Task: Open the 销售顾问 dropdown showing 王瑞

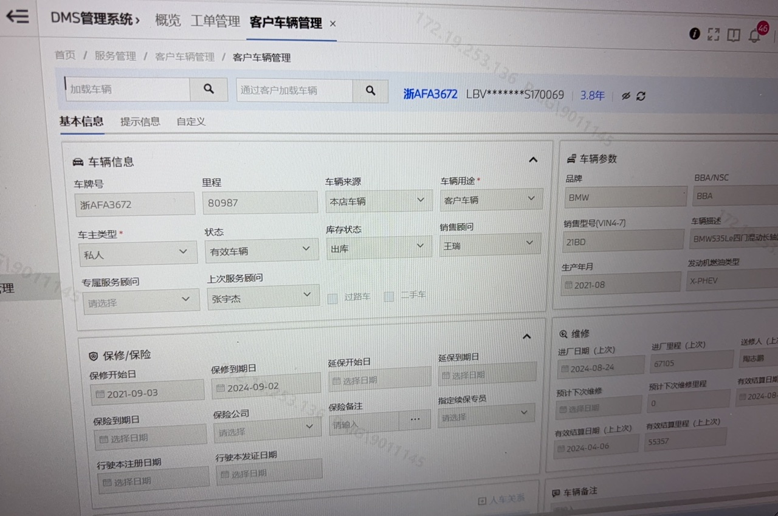Action: 490,245
